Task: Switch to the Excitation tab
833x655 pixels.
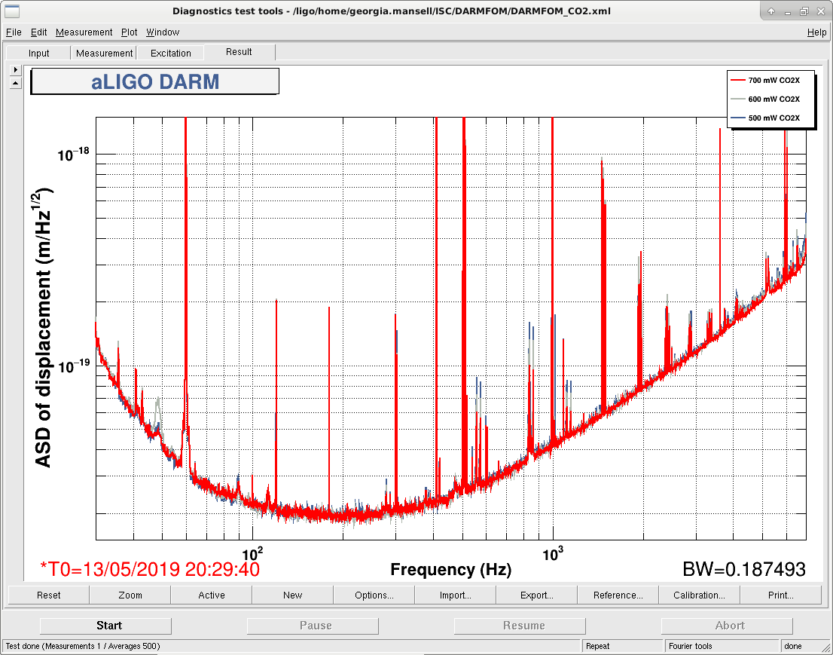Action: (170, 54)
